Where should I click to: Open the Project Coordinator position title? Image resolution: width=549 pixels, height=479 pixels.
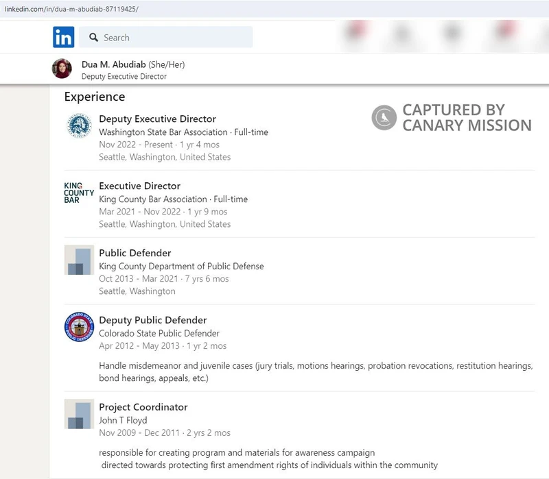pos(143,407)
